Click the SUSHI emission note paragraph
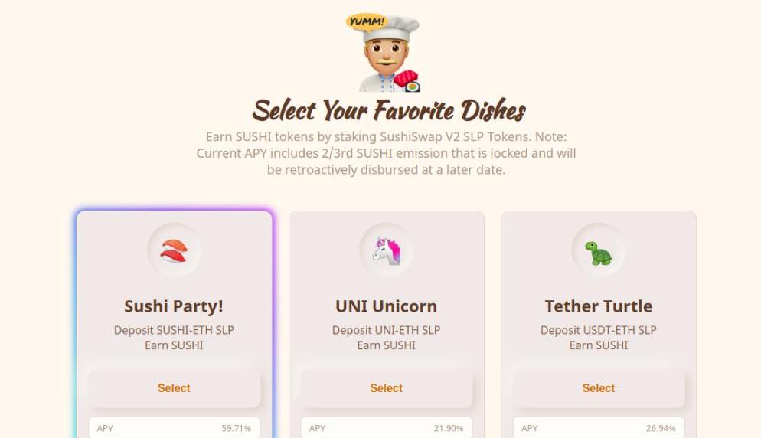This screenshot has width=761, height=438. click(x=387, y=153)
